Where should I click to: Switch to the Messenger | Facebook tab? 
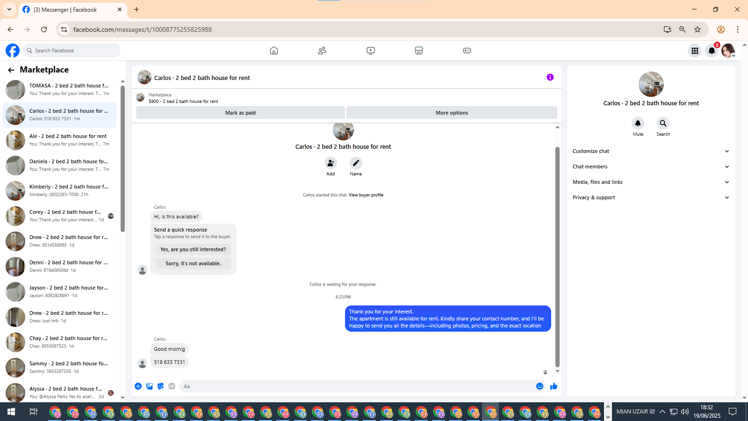(72, 9)
